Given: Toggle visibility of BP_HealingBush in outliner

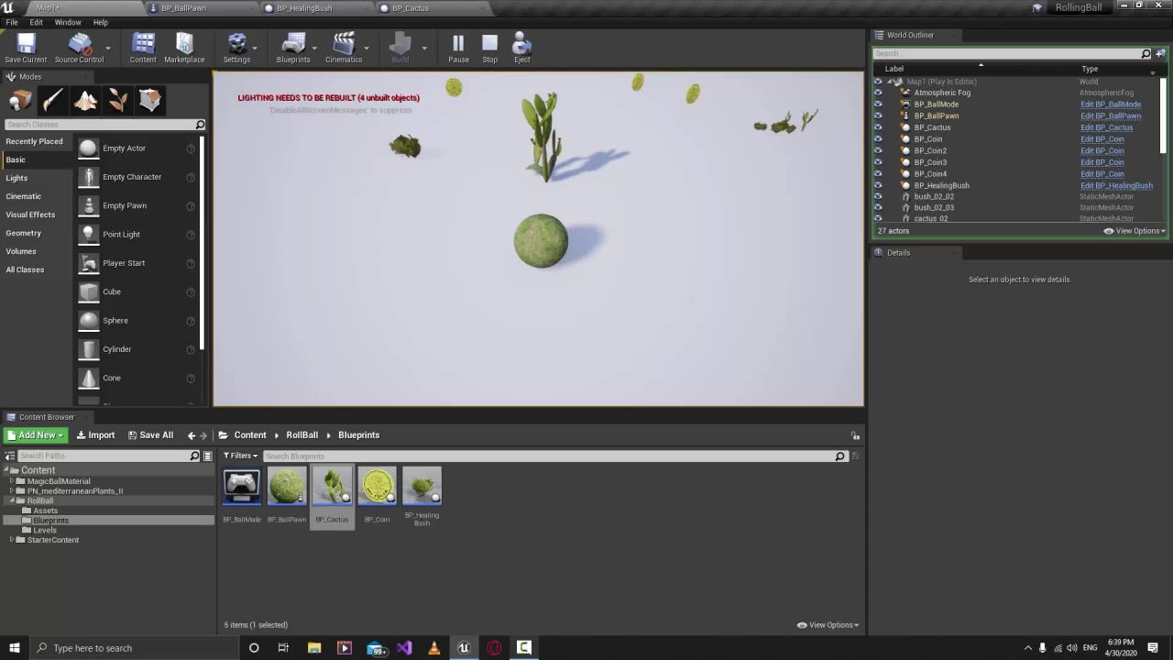Looking at the screenshot, I should click(878, 185).
